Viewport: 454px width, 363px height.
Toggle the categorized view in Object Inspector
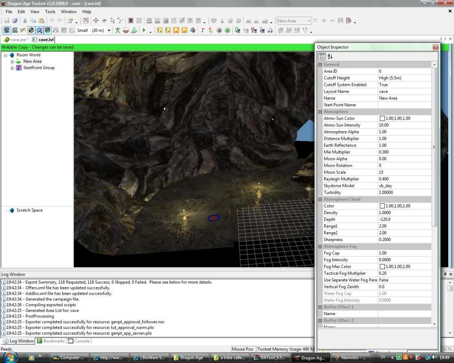(322, 56)
